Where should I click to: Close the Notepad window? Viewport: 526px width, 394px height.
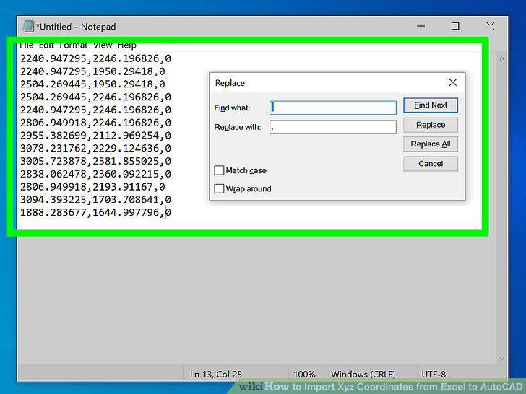click(x=491, y=26)
